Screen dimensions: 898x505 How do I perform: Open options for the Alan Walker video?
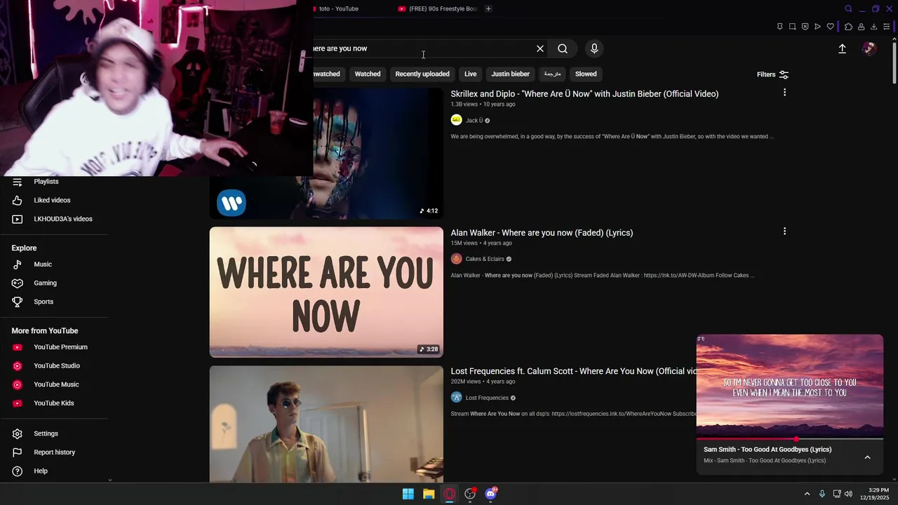784,231
